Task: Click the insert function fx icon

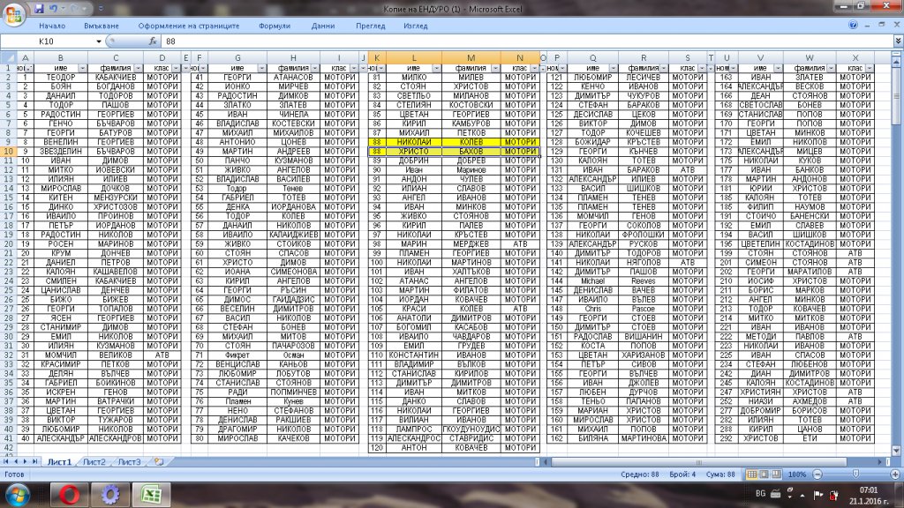Action: click(153, 41)
